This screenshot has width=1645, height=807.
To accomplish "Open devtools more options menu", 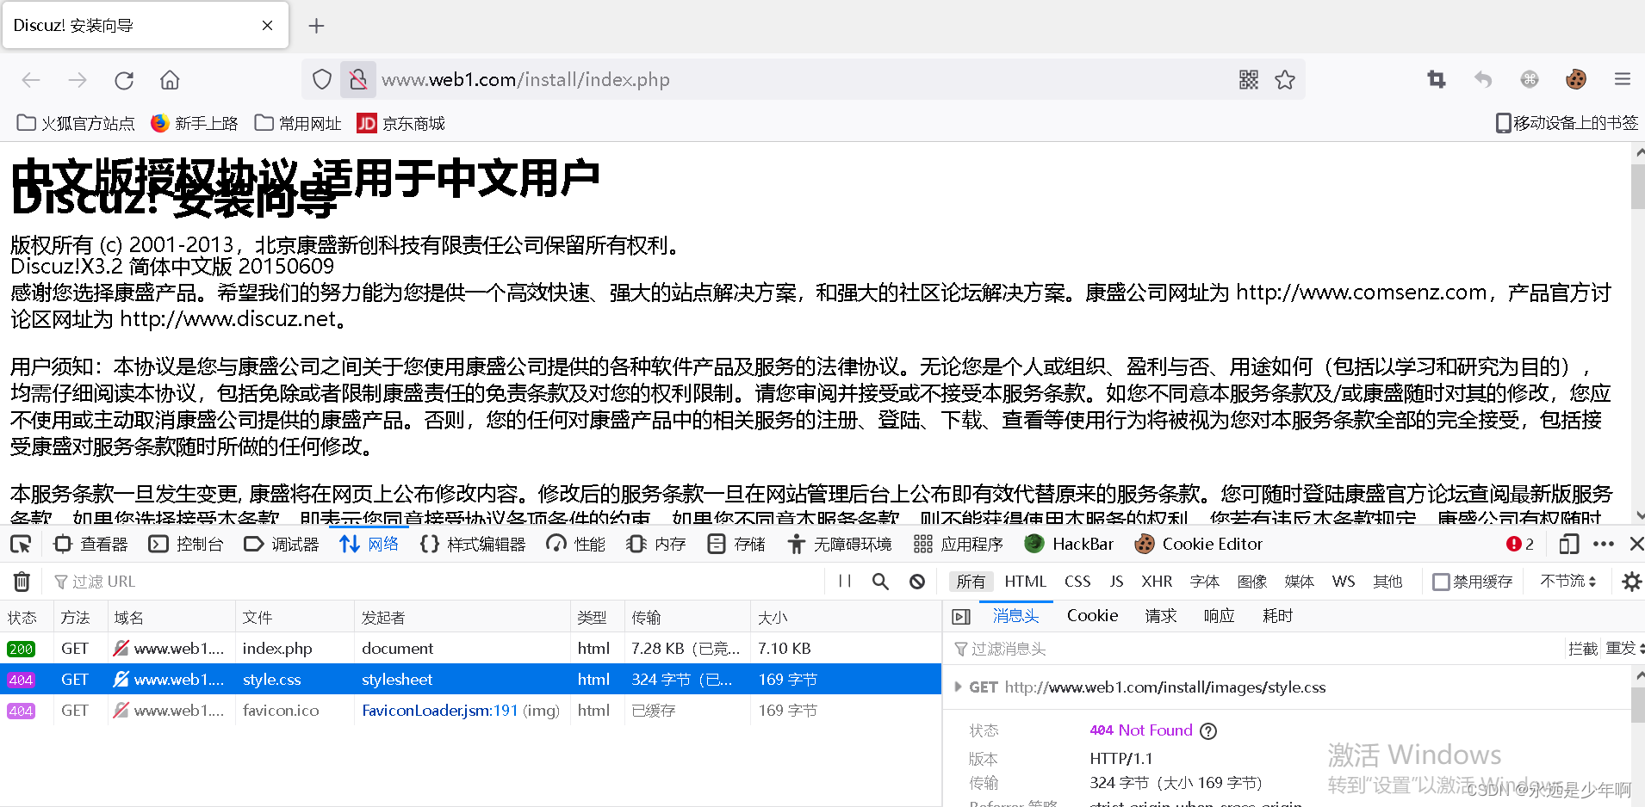I will [x=1604, y=544].
